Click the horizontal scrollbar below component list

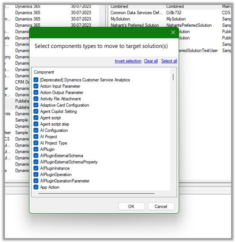coord(94,193)
